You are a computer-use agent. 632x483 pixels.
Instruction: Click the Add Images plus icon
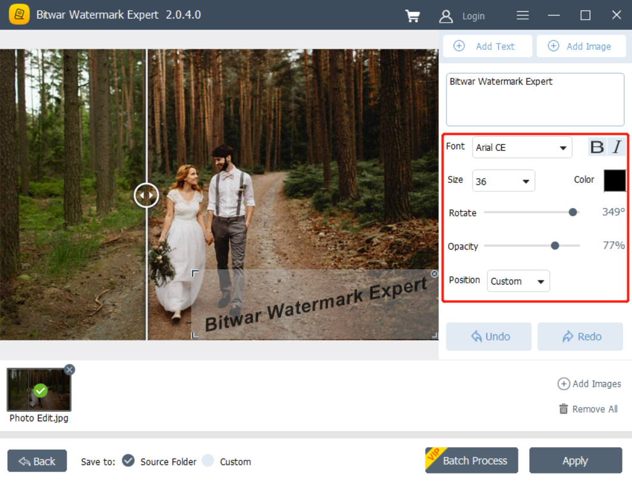(x=564, y=384)
